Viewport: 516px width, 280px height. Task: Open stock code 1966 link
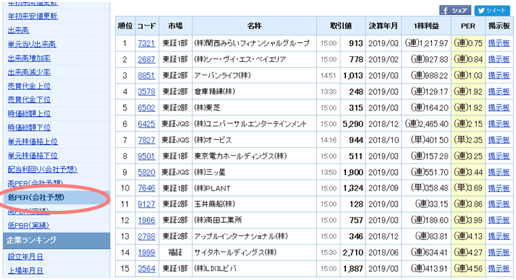point(146,220)
